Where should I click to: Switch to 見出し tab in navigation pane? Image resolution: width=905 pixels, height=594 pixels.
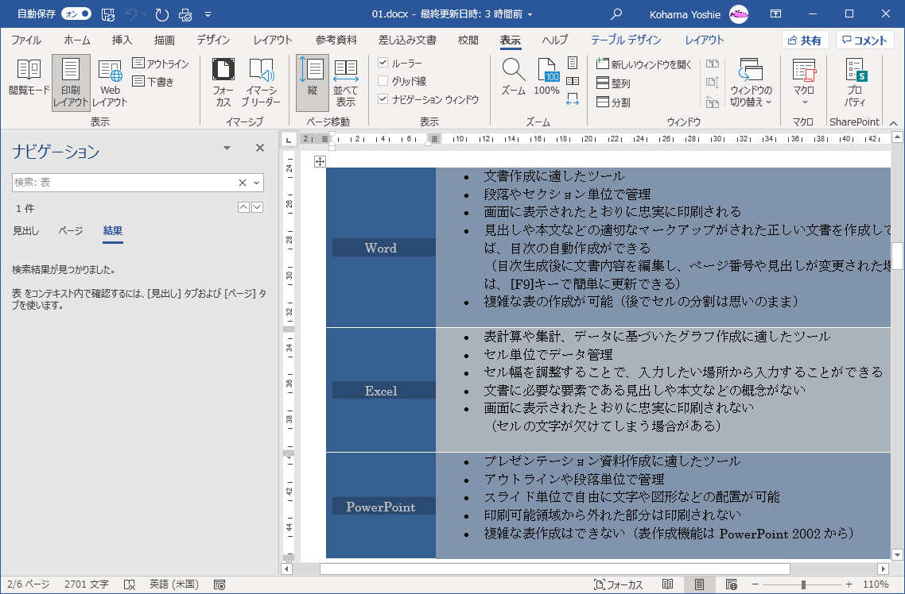click(x=25, y=230)
